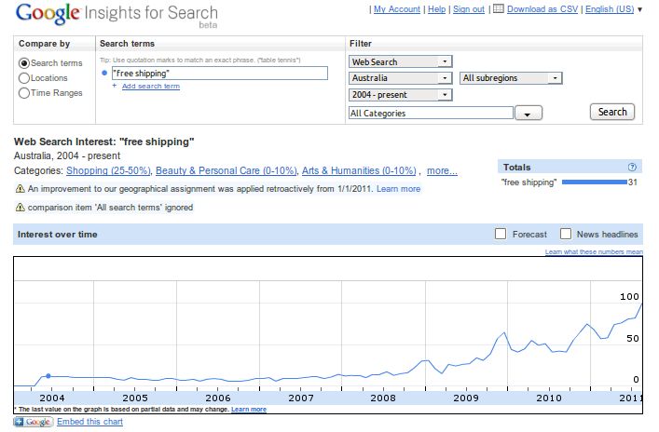Viewport: 659px width, 432px height.
Task: Click the Embed this chart link
Action: [89, 422]
